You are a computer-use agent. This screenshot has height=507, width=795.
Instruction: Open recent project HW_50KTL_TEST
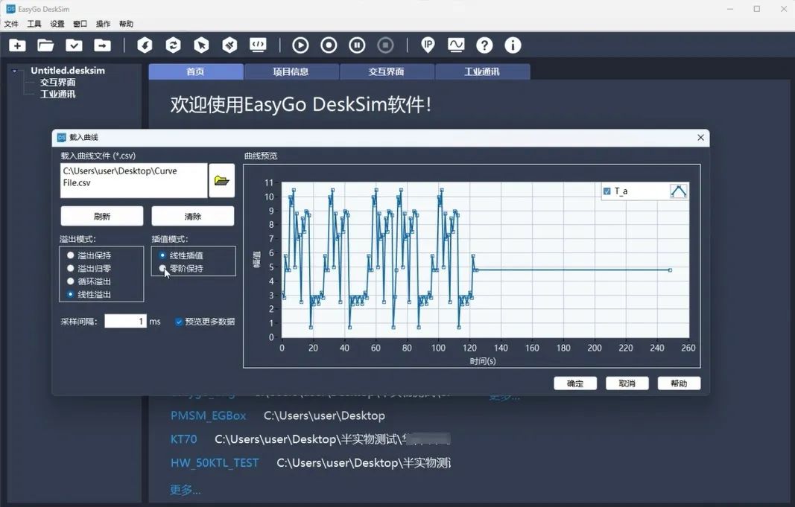(x=215, y=463)
